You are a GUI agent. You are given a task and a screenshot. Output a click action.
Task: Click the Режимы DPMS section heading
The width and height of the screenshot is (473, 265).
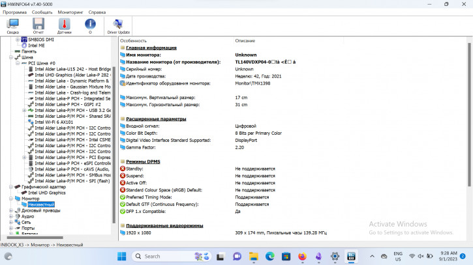point(143,161)
